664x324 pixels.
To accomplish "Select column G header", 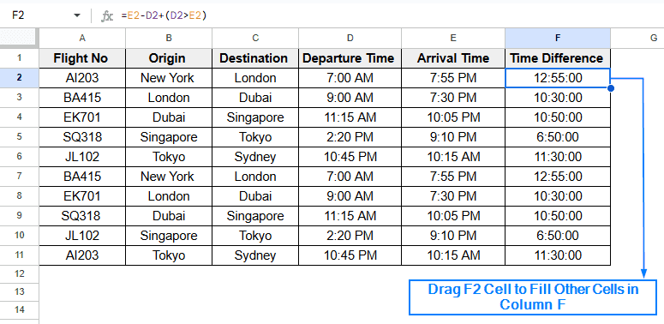I will [637, 38].
